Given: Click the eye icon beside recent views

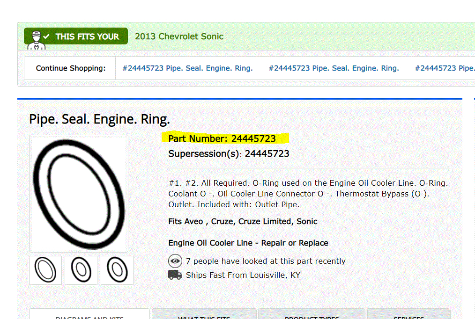Looking at the screenshot, I should coord(175,261).
